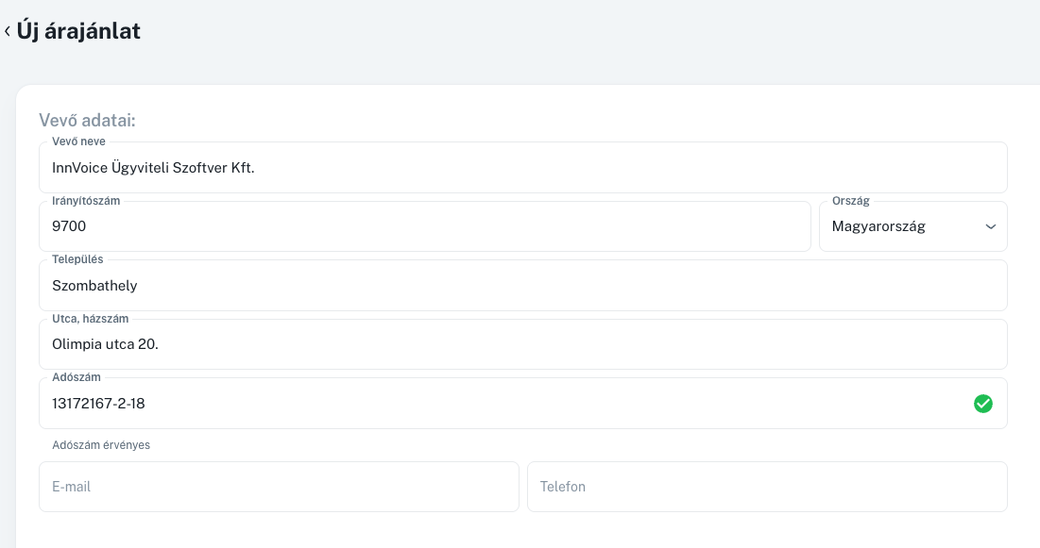
Task: Focus the Adószám field with 13172167-2-18
Action: pyautogui.click(x=501, y=404)
